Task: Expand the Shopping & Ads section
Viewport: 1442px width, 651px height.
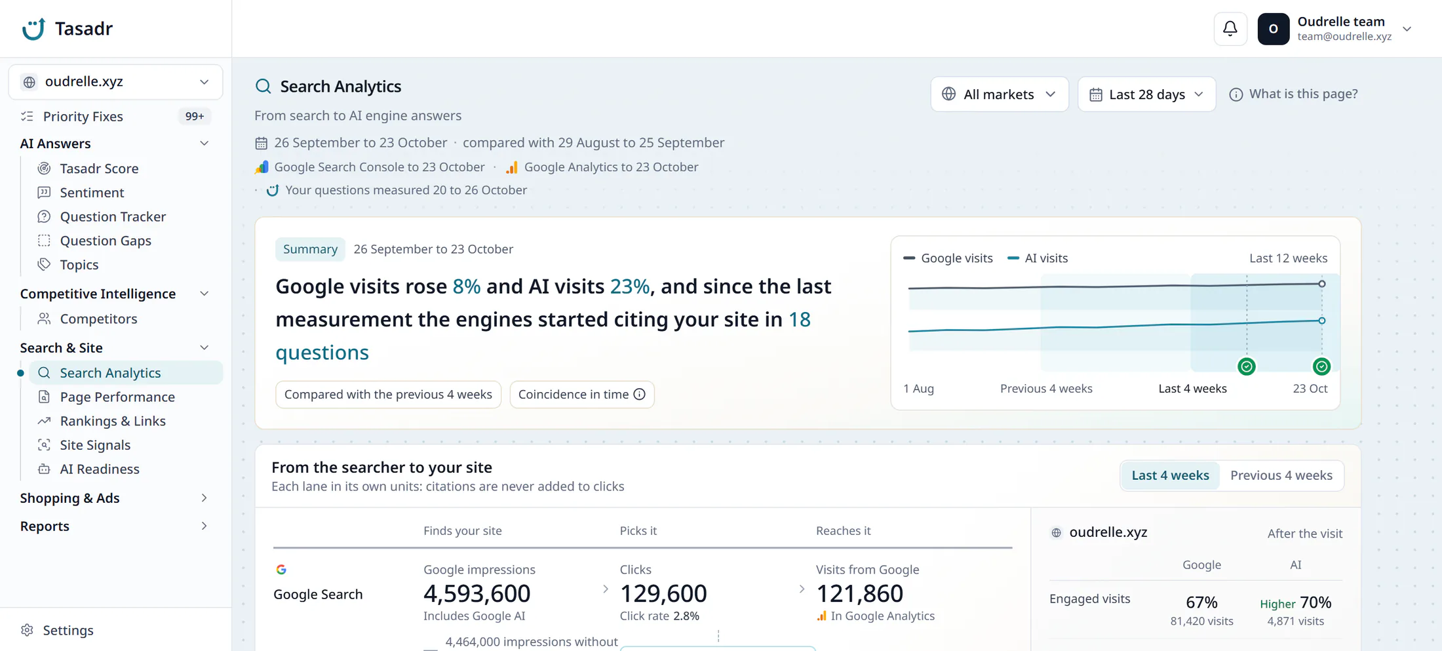Action: point(205,498)
